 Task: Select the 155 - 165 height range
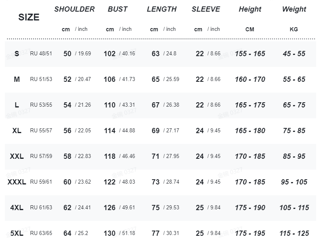point(250,54)
